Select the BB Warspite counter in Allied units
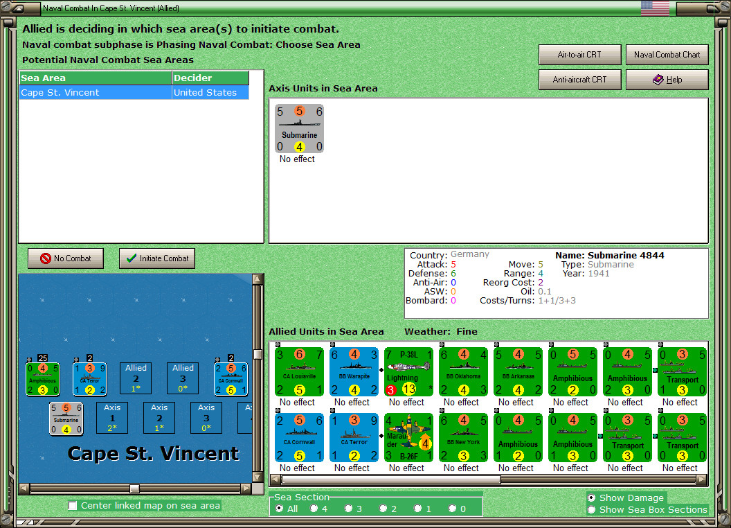 (x=354, y=371)
